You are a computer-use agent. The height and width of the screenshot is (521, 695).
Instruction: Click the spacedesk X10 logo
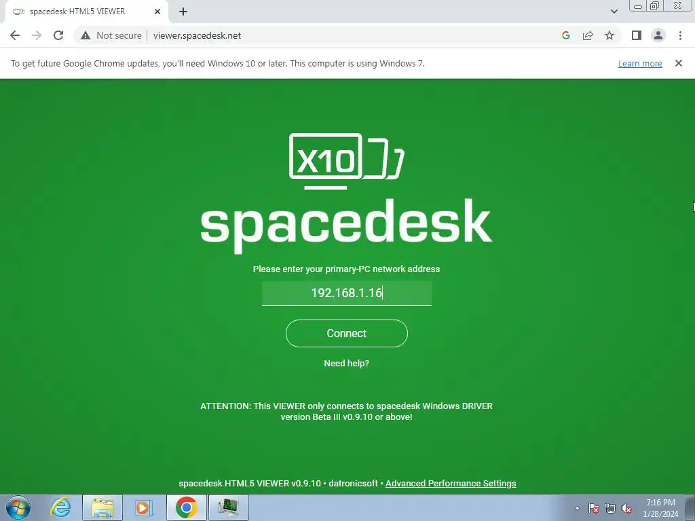click(347, 161)
